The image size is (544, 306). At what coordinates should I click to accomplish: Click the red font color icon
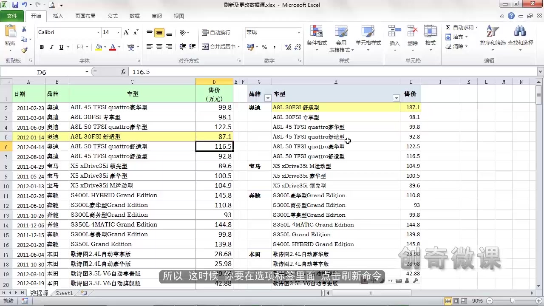(113, 47)
